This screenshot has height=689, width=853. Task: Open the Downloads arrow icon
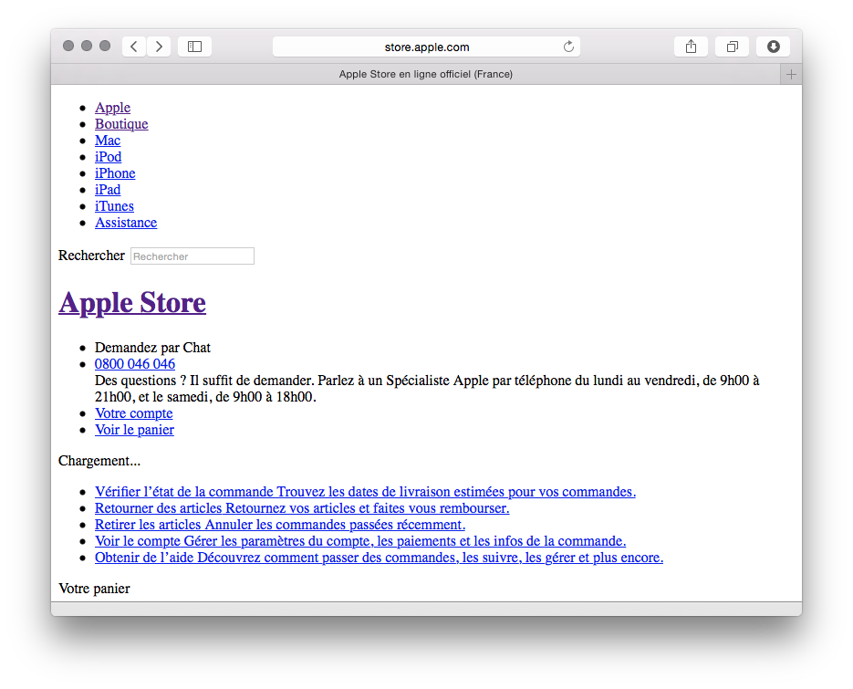tap(773, 47)
